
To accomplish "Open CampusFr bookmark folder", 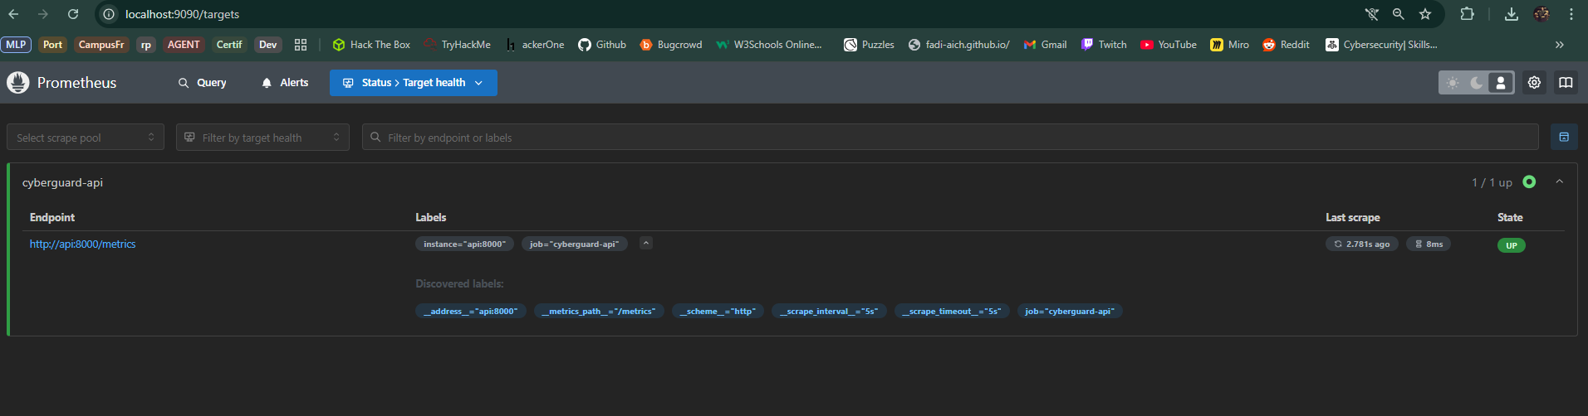I will [x=101, y=45].
